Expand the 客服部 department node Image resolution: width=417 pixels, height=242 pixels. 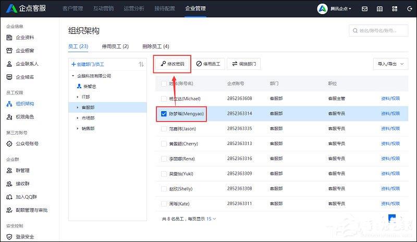[77, 107]
